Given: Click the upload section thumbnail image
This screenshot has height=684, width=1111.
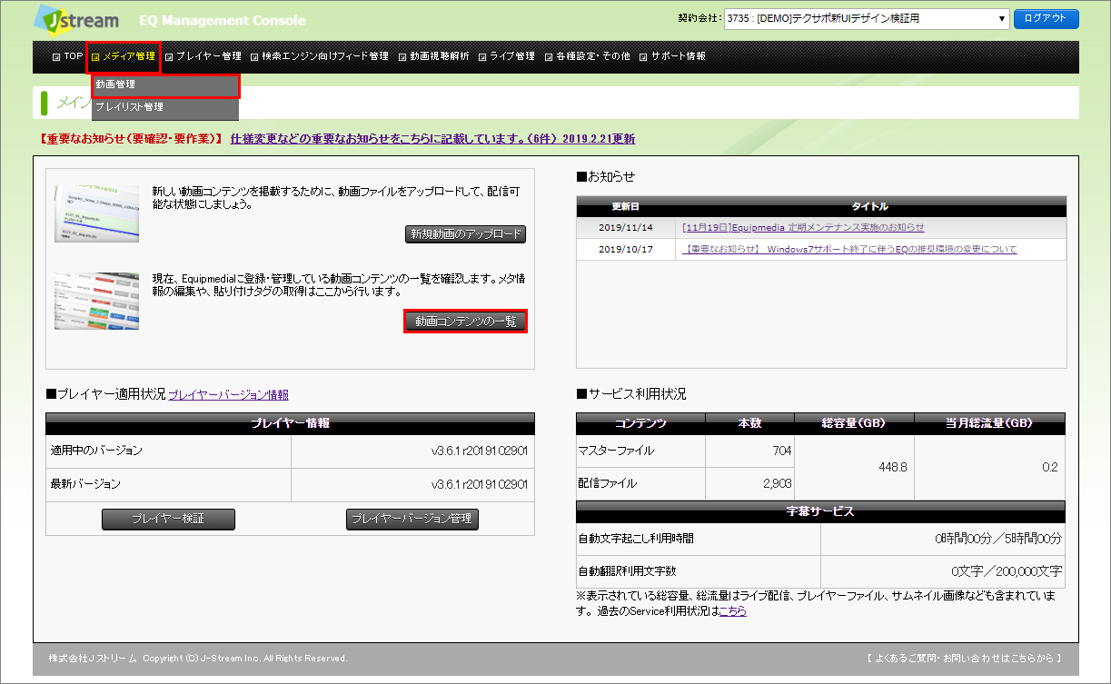Looking at the screenshot, I should coord(96,213).
